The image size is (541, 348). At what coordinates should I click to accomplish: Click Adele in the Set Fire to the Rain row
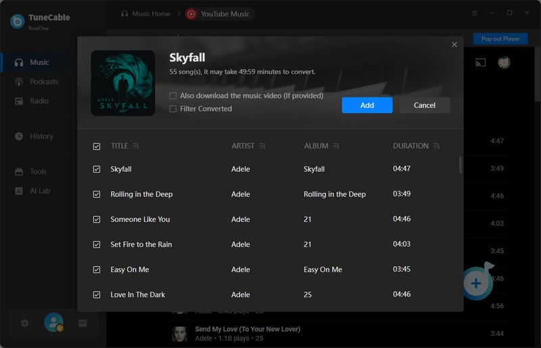point(241,244)
